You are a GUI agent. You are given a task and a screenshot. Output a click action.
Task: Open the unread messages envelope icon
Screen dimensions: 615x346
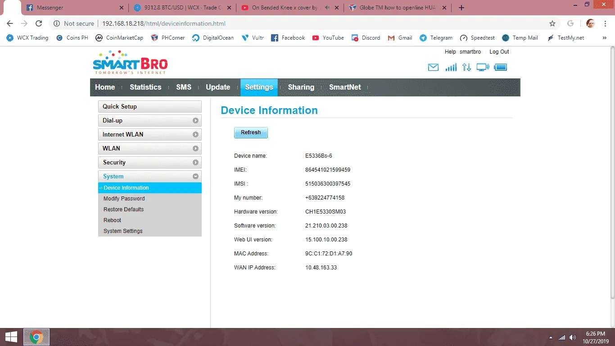433,68
